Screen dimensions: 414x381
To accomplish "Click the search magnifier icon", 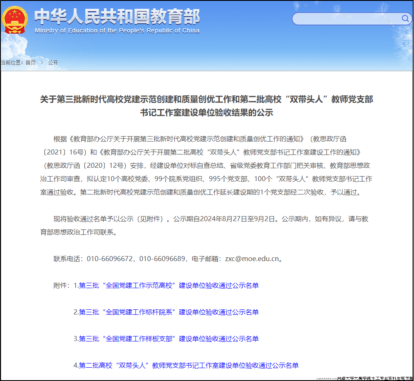I will [x=405, y=19].
